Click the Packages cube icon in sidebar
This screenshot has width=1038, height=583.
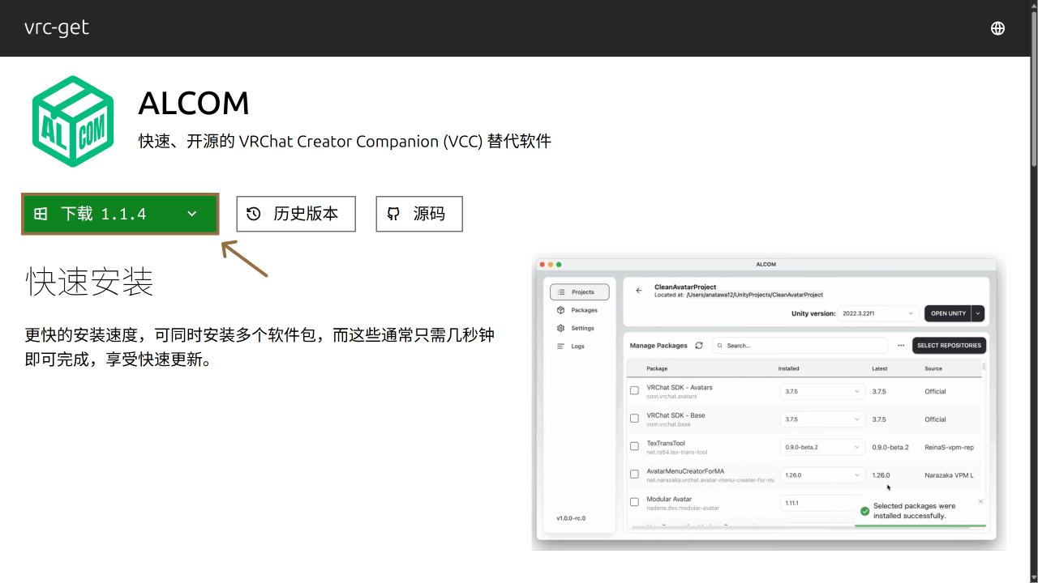tap(561, 310)
